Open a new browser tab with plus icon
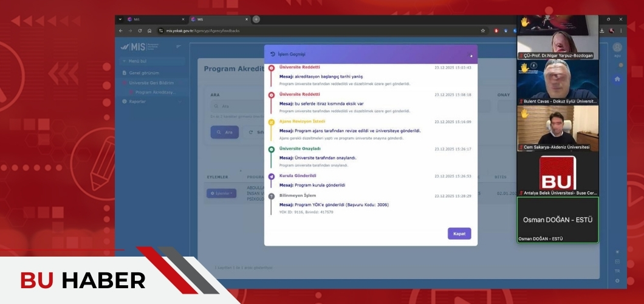Viewport: 644px width, 304px height. click(256, 19)
